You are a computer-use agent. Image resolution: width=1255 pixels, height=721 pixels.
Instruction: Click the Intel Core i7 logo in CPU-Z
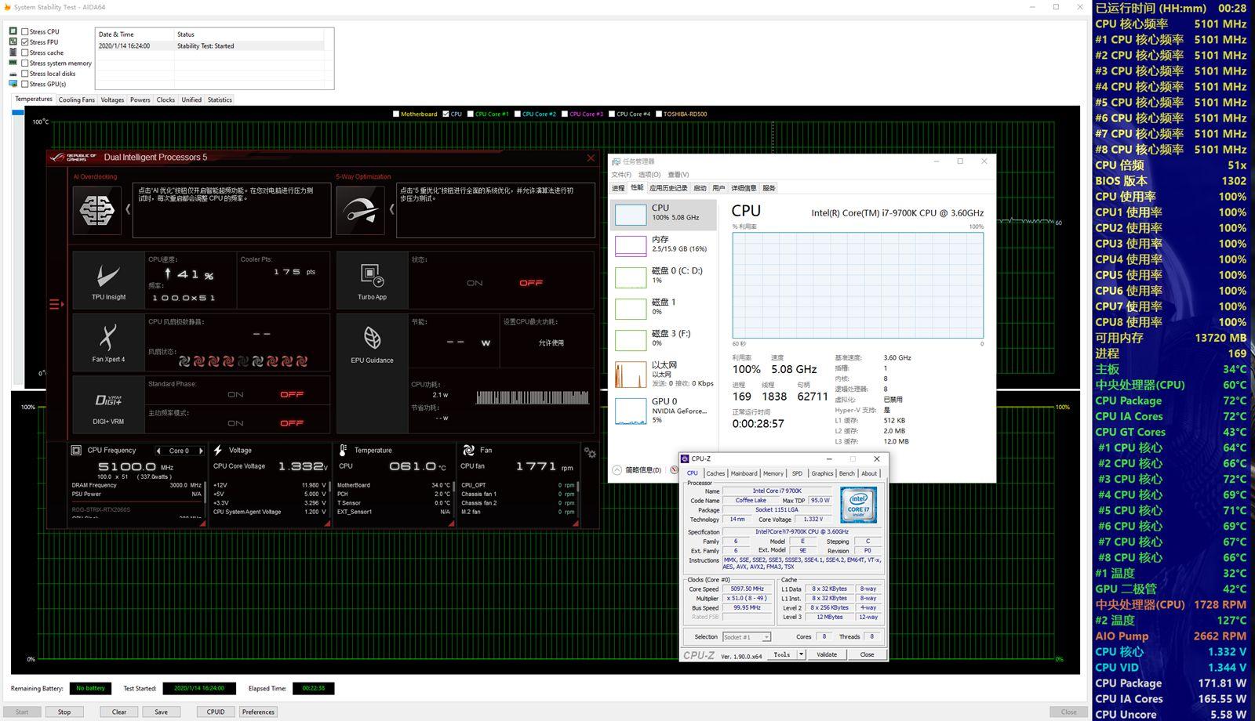click(x=858, y=505)
